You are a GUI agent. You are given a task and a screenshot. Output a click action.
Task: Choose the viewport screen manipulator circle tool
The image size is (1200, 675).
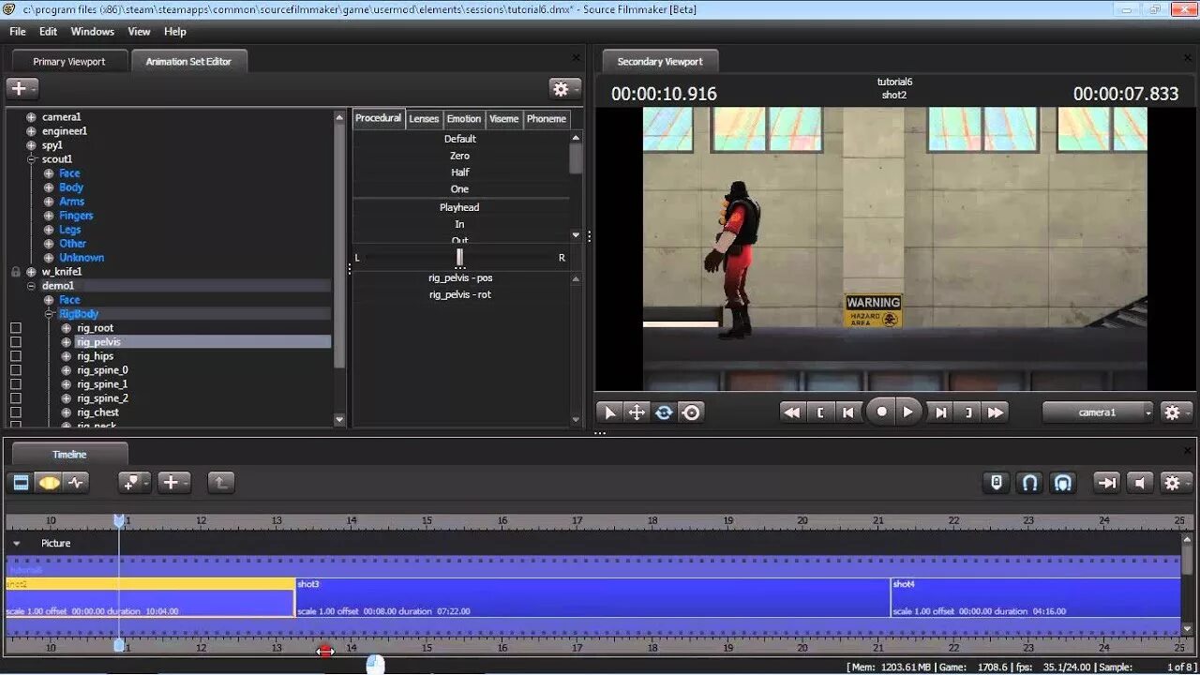(691, 412)
